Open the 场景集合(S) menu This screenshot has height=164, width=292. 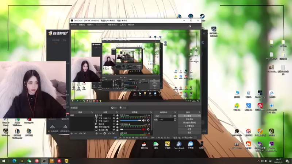click(112, 25)
